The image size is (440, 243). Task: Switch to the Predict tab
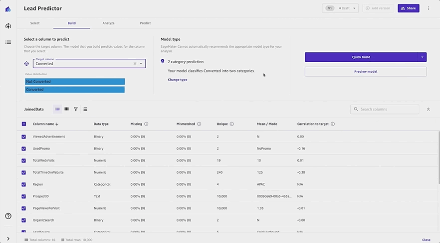(145, 23)
